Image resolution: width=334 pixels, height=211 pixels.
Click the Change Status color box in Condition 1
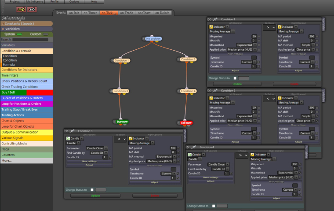click(243, 78)
